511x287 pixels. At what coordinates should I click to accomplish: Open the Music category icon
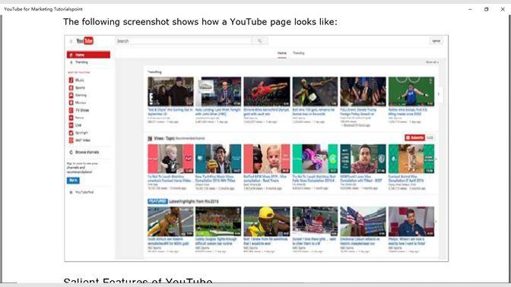(x=71, y=80)
